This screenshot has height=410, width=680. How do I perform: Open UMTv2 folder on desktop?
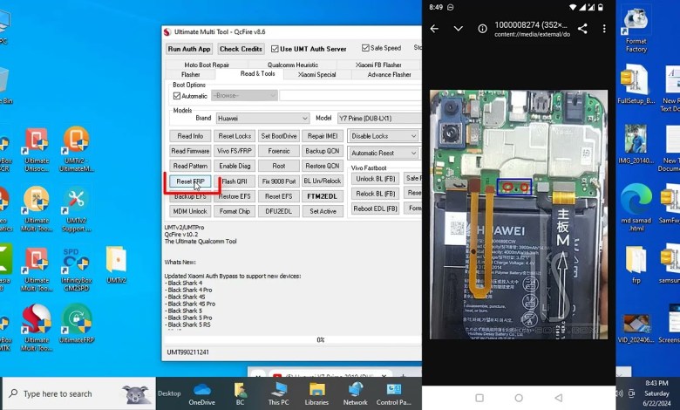(x=116, y=264)
